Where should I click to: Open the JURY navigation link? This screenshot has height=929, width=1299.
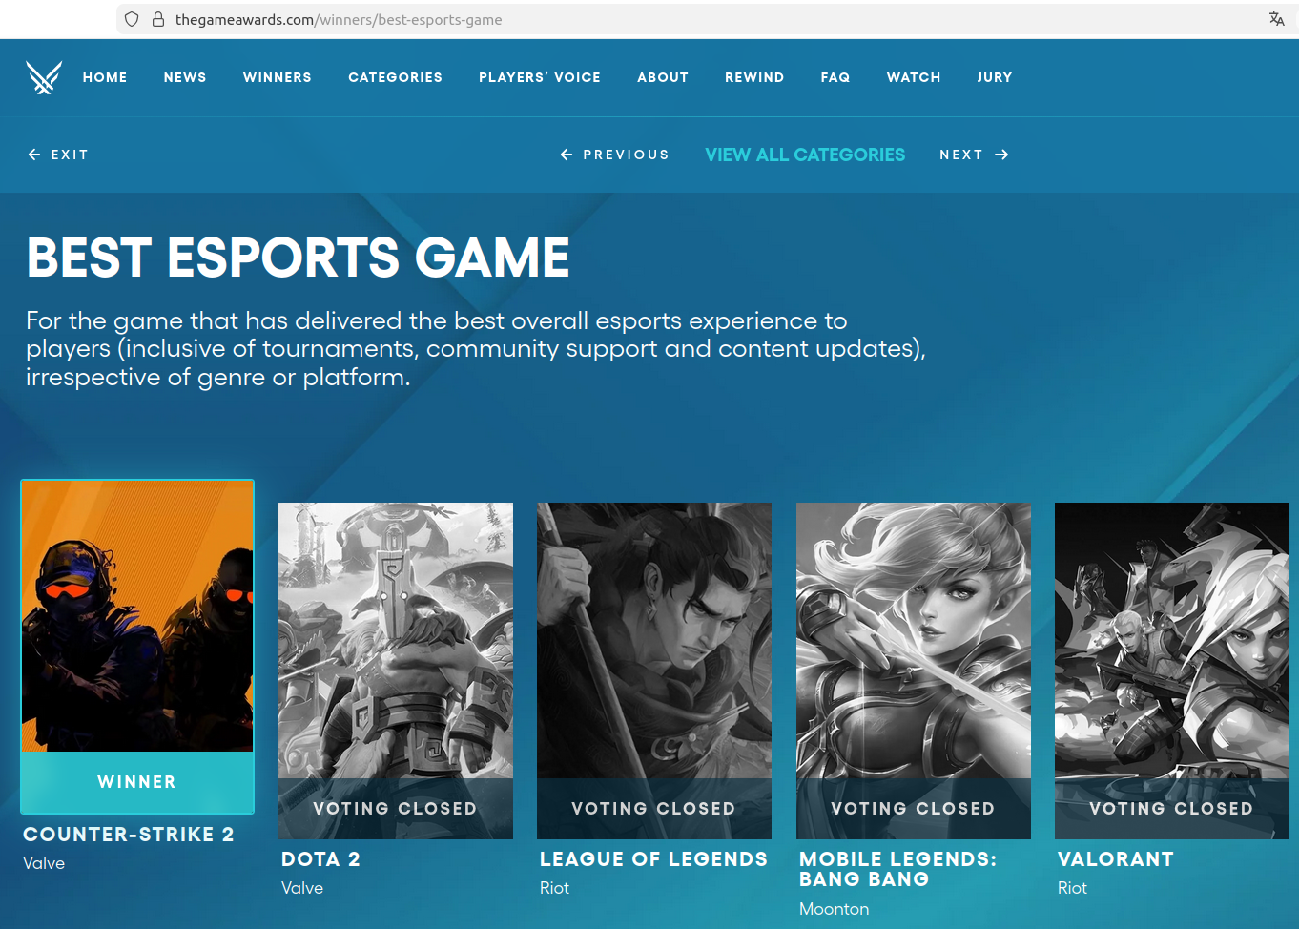pos(995,77)
